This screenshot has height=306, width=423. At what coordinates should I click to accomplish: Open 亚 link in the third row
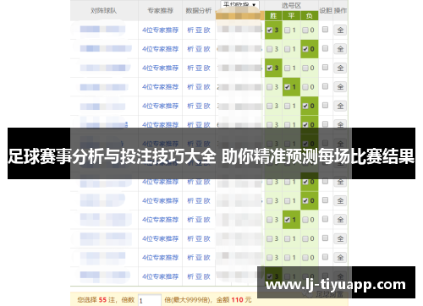(199, 68)
